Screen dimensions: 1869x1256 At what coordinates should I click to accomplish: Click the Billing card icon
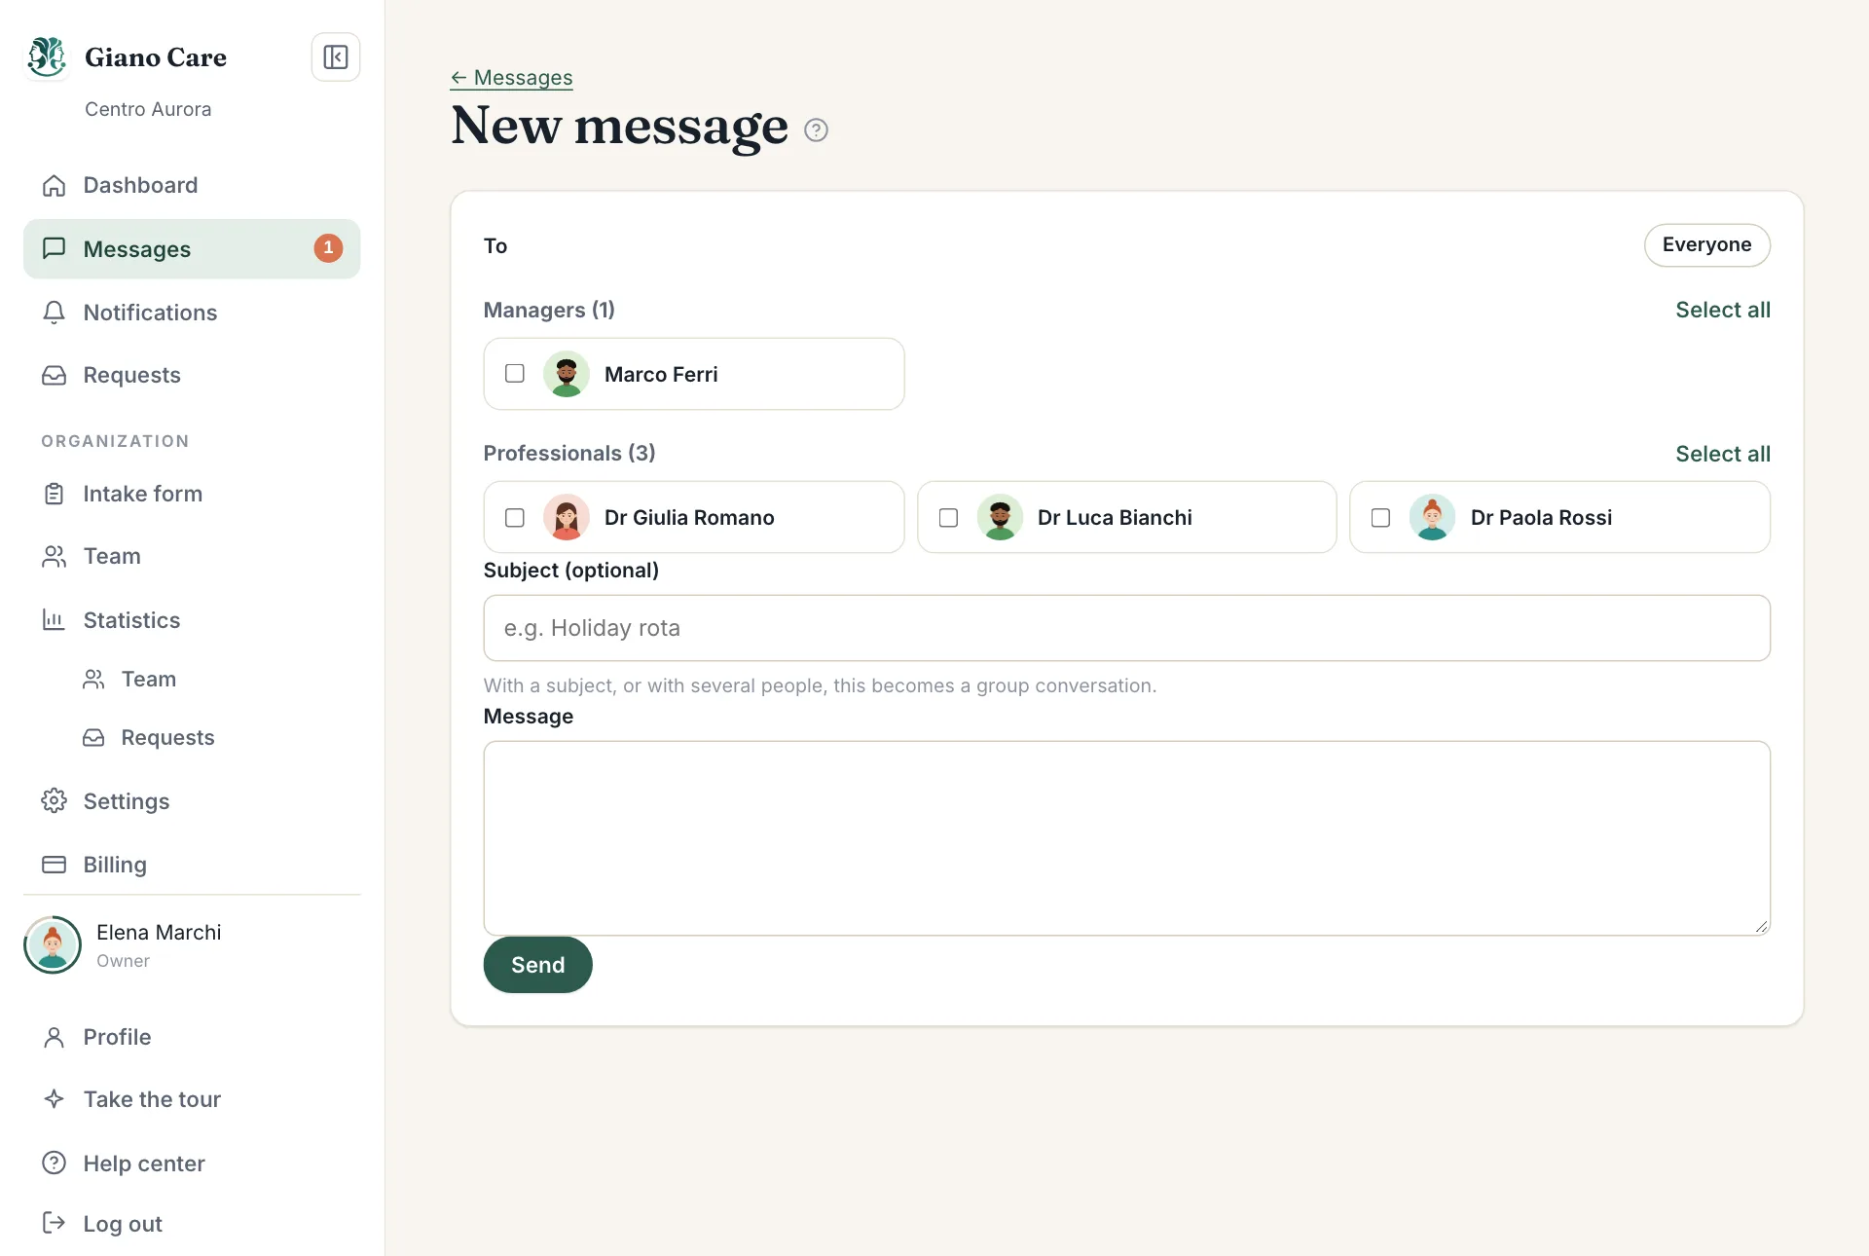point(55,865)
